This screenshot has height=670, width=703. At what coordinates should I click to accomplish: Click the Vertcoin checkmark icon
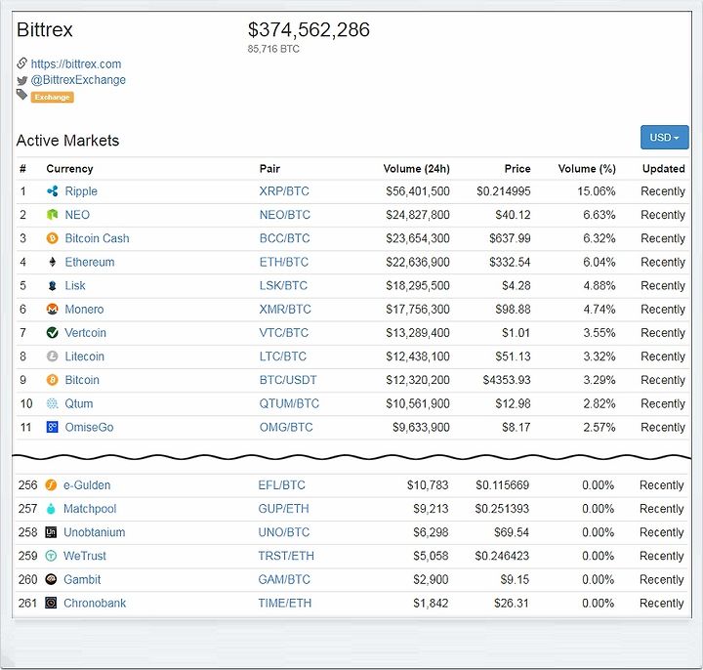click(x=52, y=333)
